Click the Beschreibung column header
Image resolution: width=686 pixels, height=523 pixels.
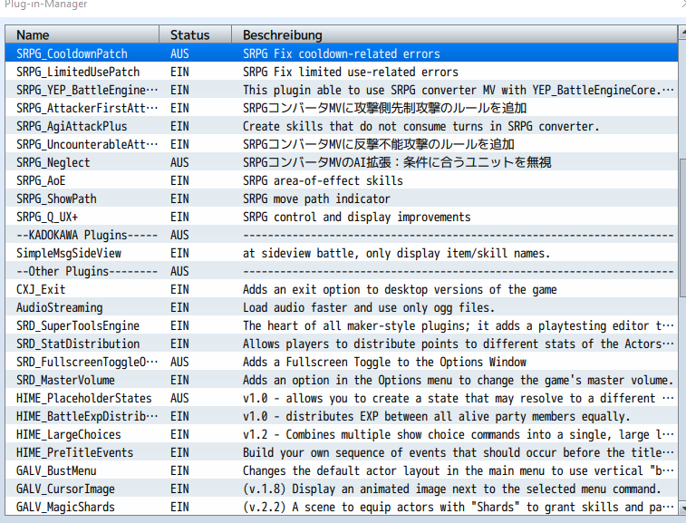[x=454, y=34]
